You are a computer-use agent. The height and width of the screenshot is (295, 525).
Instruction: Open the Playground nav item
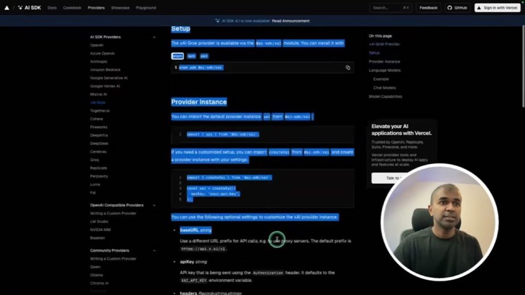point(146,8)
